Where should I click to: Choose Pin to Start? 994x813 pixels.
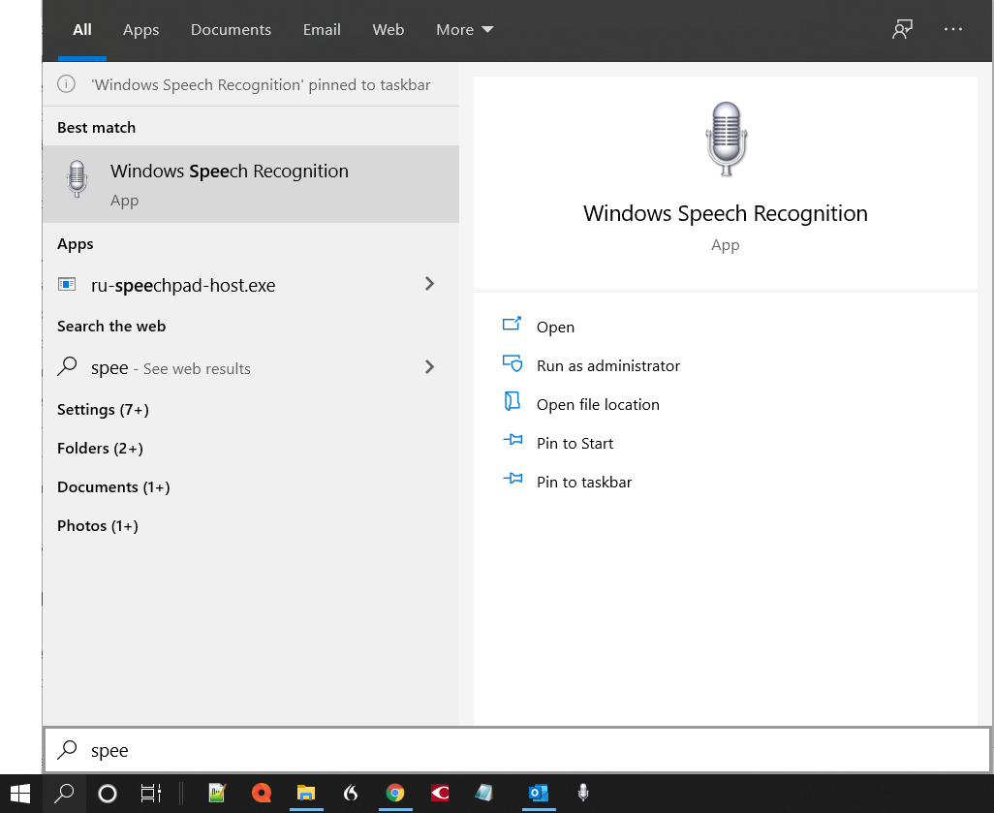(575, 443)
